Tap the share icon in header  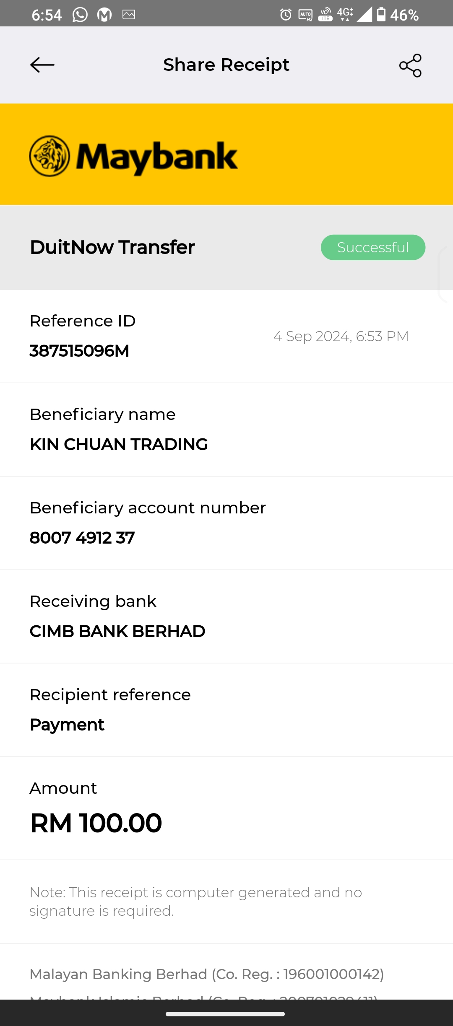tap(410, 65)
